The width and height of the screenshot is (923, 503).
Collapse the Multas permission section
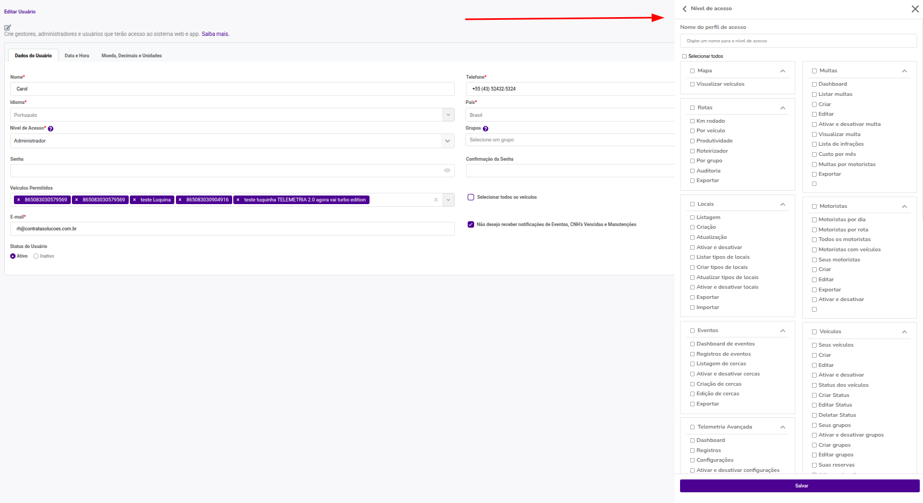pos(904,71)
